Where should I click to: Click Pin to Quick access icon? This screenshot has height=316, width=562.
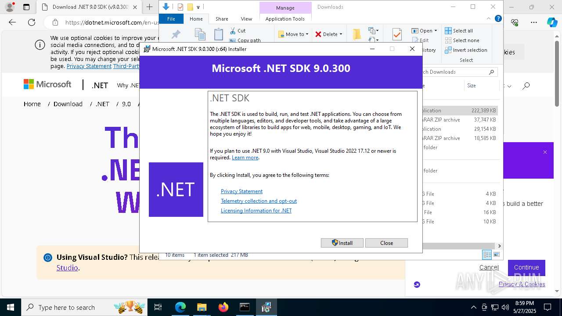[176, 34]
